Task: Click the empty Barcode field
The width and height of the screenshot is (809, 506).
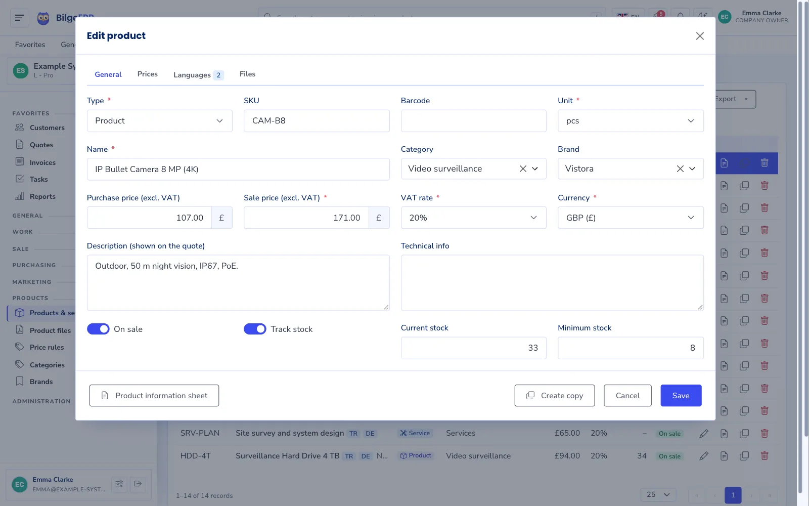Action: pos(474,121)
